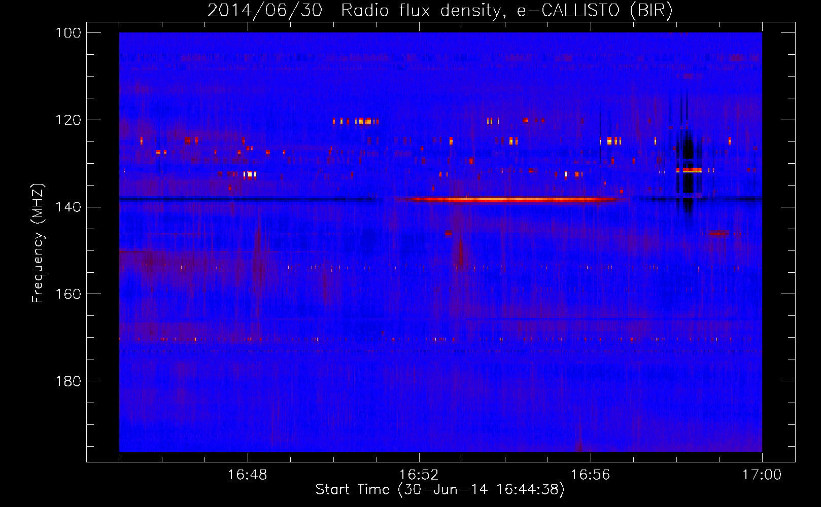Click the 'Frequency (MHZ)' axis label
Image resolution: width=821 pixels, height=507 pixels.
(38, 243)
